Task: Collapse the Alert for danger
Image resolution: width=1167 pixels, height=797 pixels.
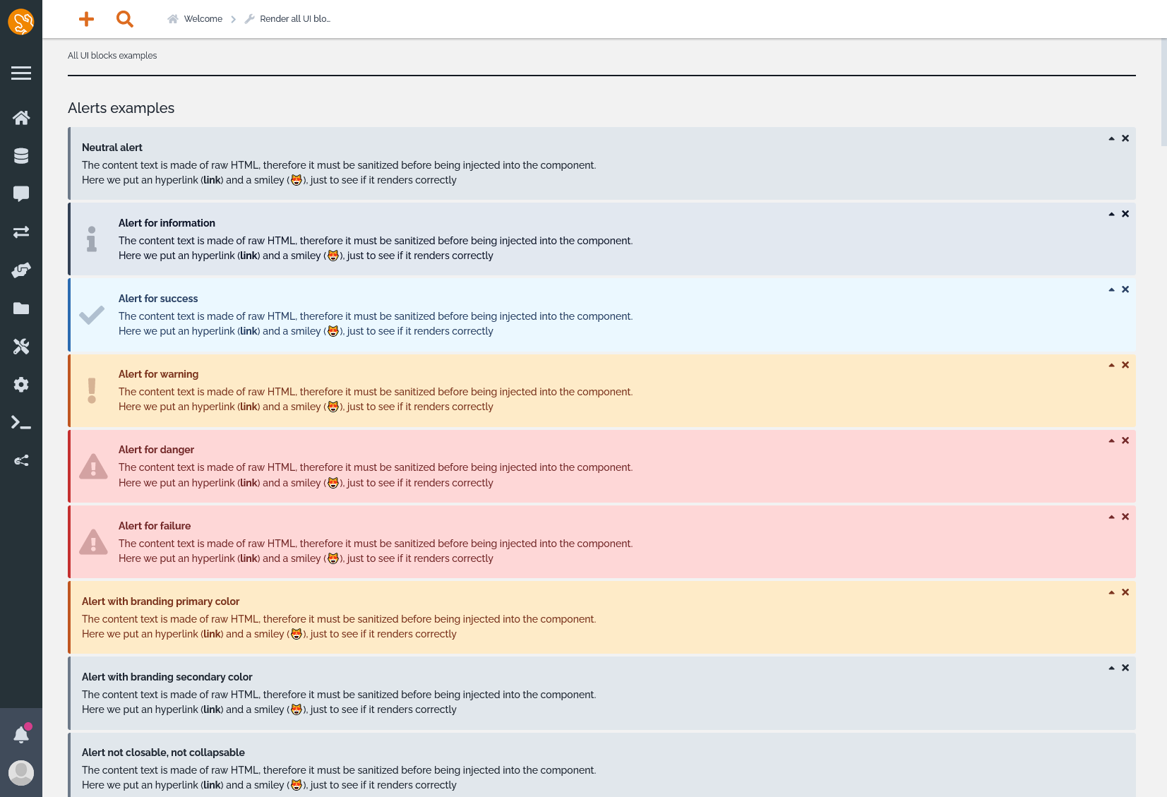Action: pyautogui.click(x=1111, y=441)
